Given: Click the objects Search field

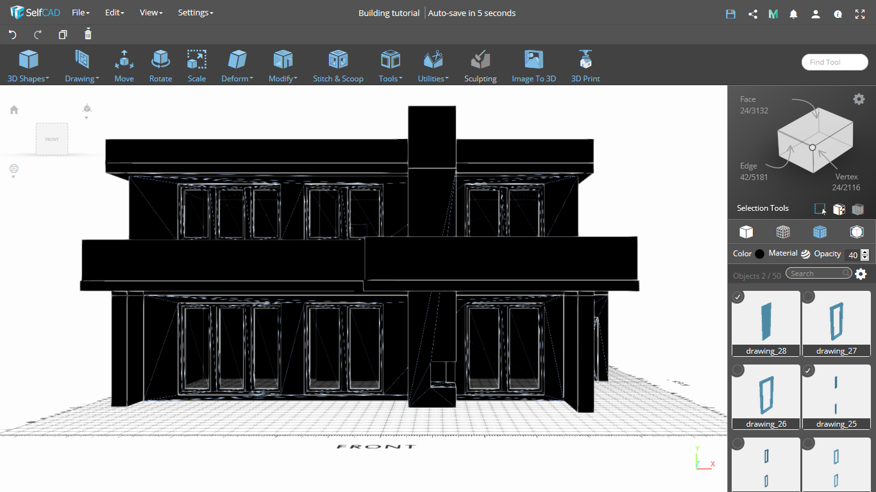Looking at the screenshot, I should [x=818, y=274].
